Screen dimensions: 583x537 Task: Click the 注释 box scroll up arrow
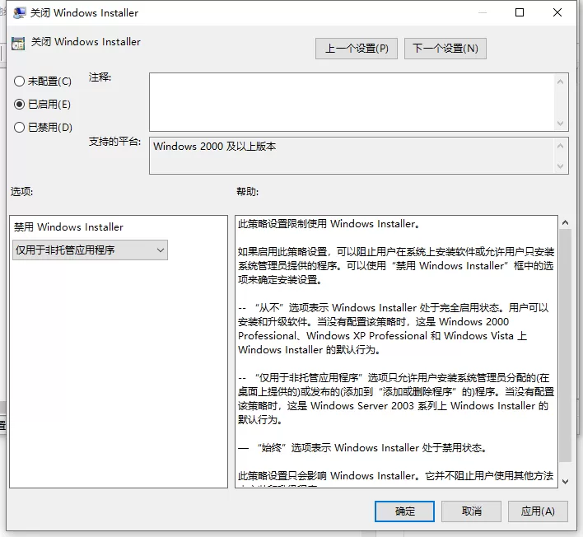(x=560, y=82)
